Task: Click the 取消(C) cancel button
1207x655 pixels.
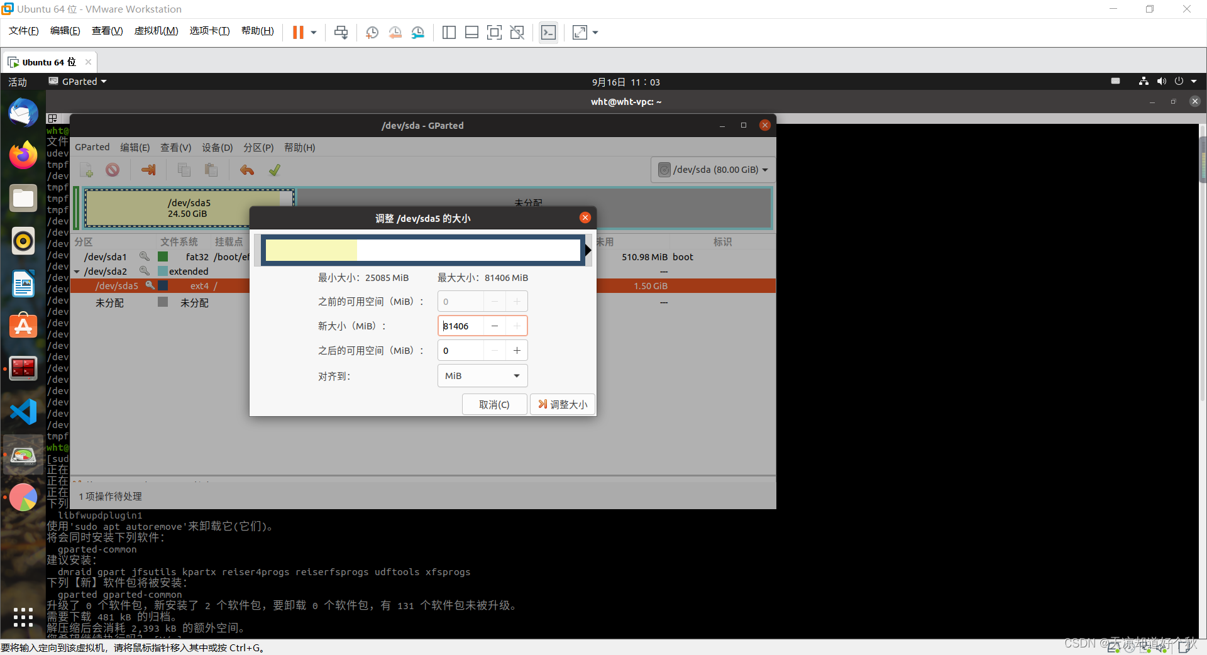Action: [x=494, y=404]
